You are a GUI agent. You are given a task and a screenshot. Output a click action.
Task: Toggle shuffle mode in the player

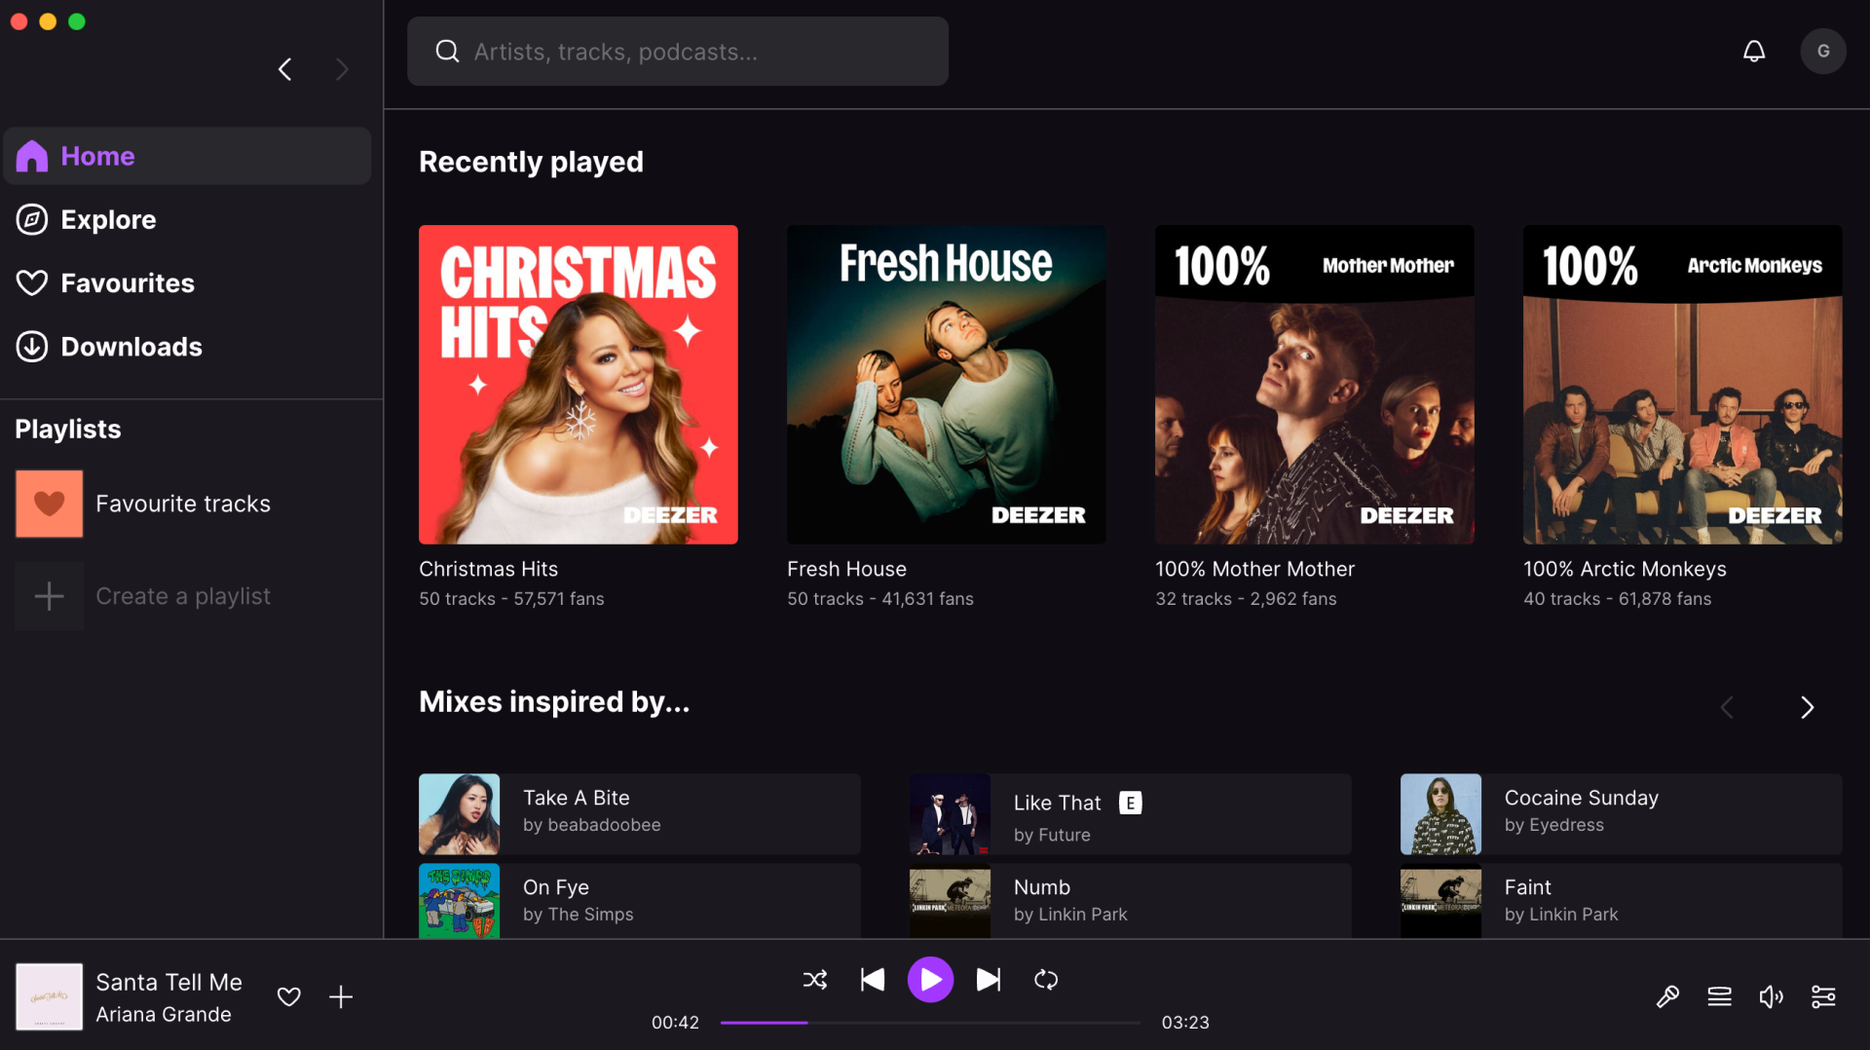pos(814,980)
